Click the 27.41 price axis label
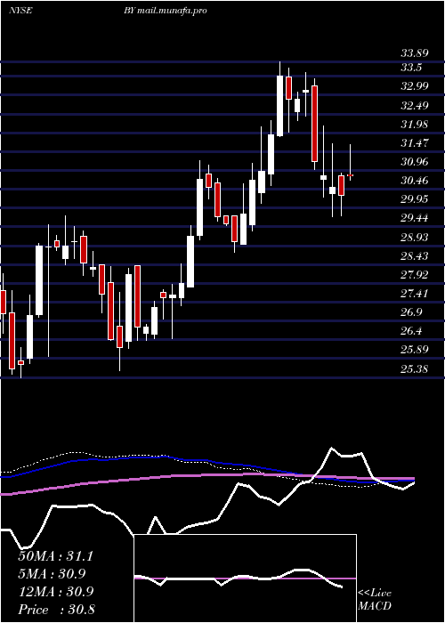 pos(415,294)
